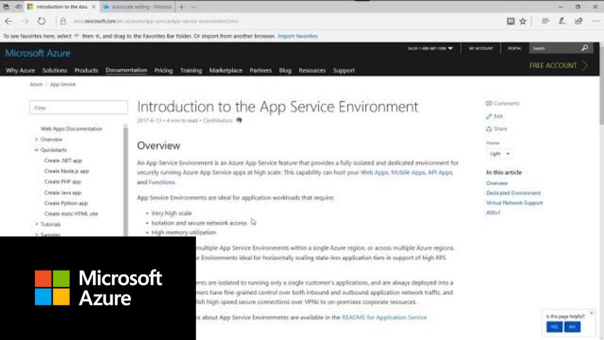604x340 pixels.
Task: Open the Partners menu item
Action: [x=260, y=70]
